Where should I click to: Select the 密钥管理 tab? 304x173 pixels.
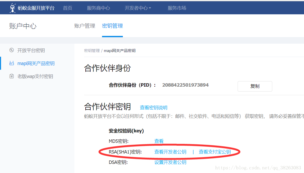[x=112, y=26]
